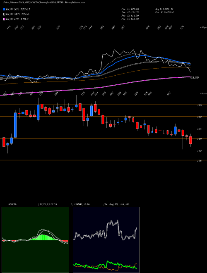Click the chart title mentioning MunafaSutra.com
This screenshot has width=207, height=273.
[44, 2]
